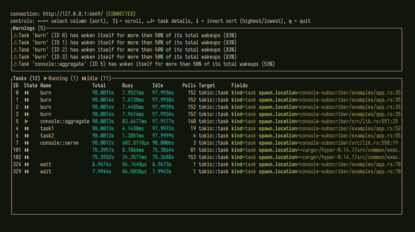
Task: Select the console::serve task name
Action: click(x=59, y=143)
